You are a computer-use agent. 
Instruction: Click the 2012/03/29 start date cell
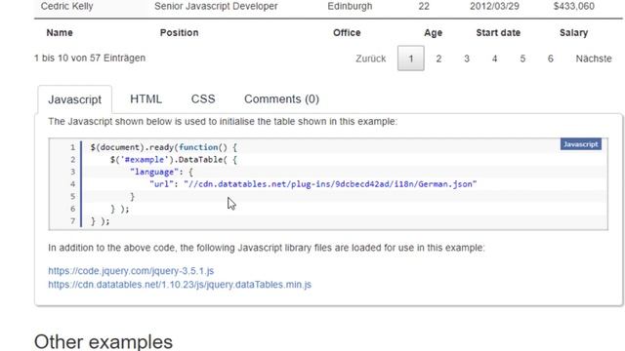[x=494, y=7]
